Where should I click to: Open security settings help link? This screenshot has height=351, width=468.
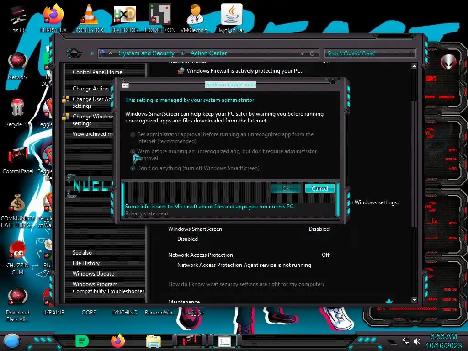(246, 284)
